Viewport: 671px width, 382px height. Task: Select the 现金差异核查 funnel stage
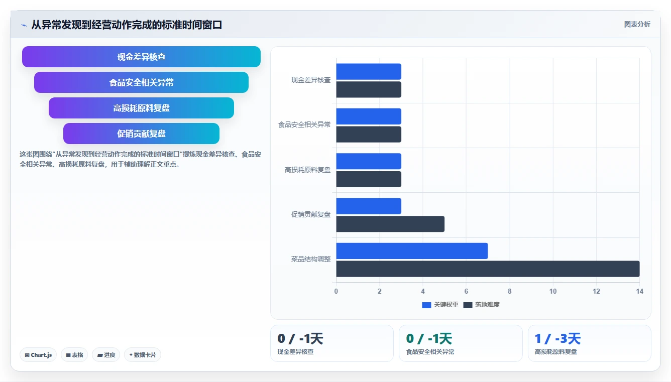coord(141,57)
